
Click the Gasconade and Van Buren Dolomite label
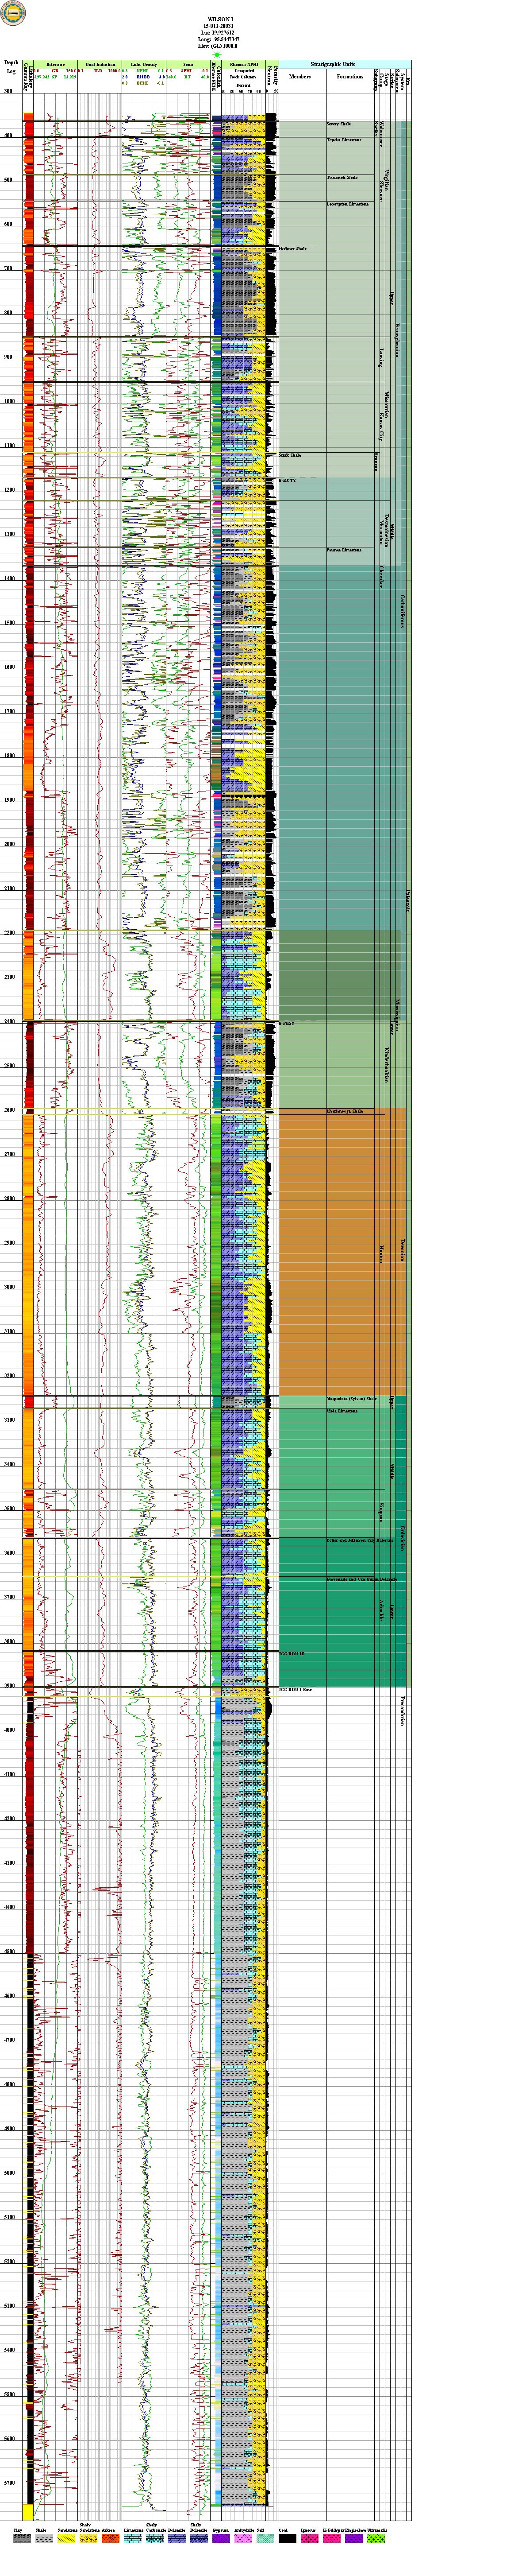coord(361,1578)
